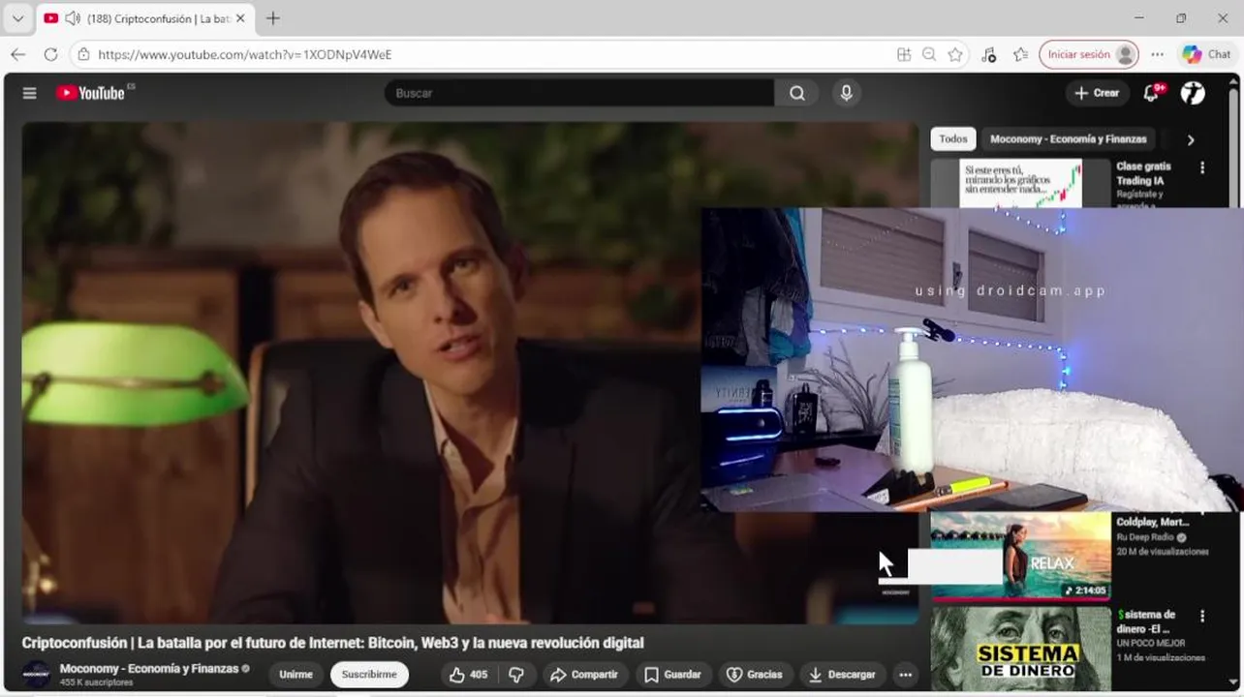Click the Suscribirme button

[369, 675]
